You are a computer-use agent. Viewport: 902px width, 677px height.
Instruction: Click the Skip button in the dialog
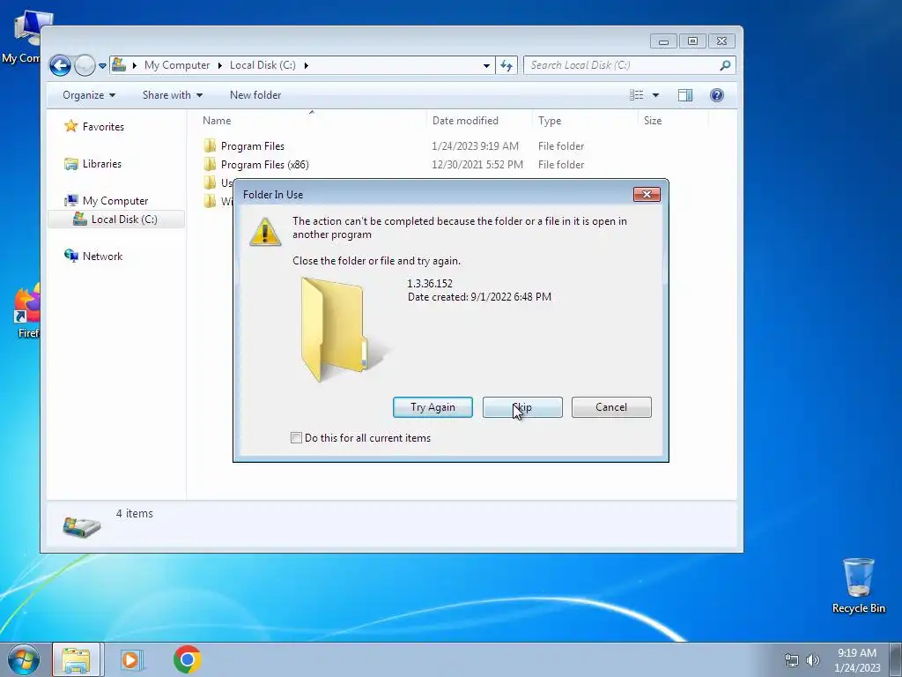click(522, 407)
